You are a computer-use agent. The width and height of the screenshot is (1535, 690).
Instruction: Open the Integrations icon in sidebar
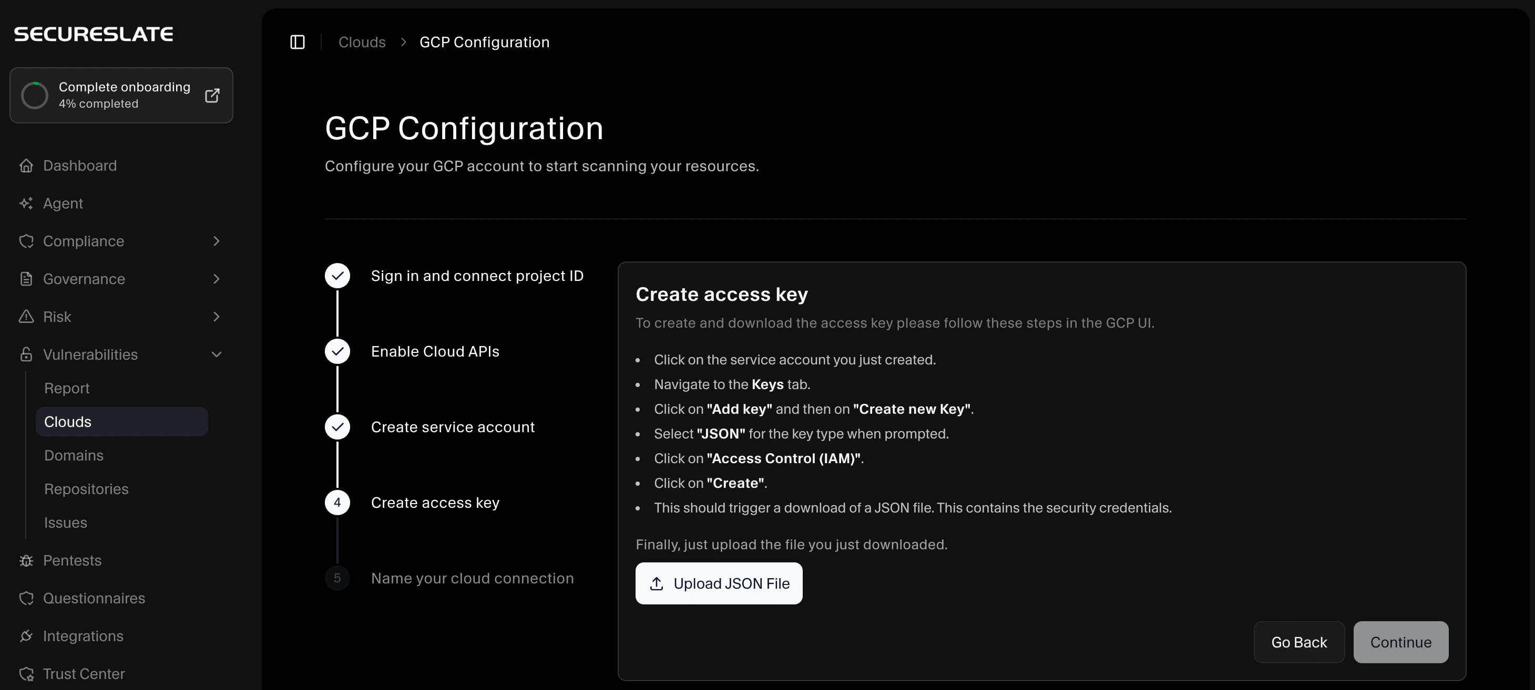pos(26,636)
